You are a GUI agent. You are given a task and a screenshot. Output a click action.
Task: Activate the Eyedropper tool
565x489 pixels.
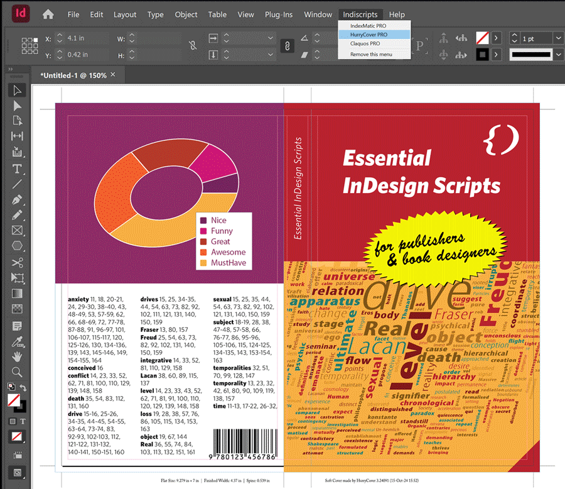(x=17, y=341)
